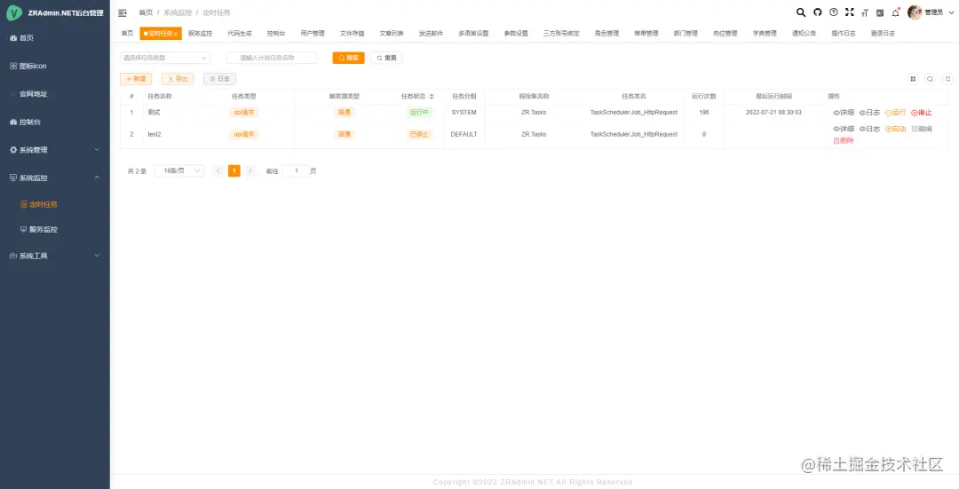Close the 定时任务 tab
This screenshot has width=959, height=489.
point(176,35)
